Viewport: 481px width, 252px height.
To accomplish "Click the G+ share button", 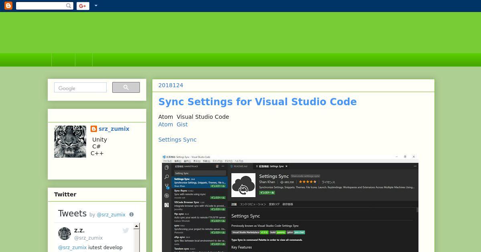I will pos(83,6).
